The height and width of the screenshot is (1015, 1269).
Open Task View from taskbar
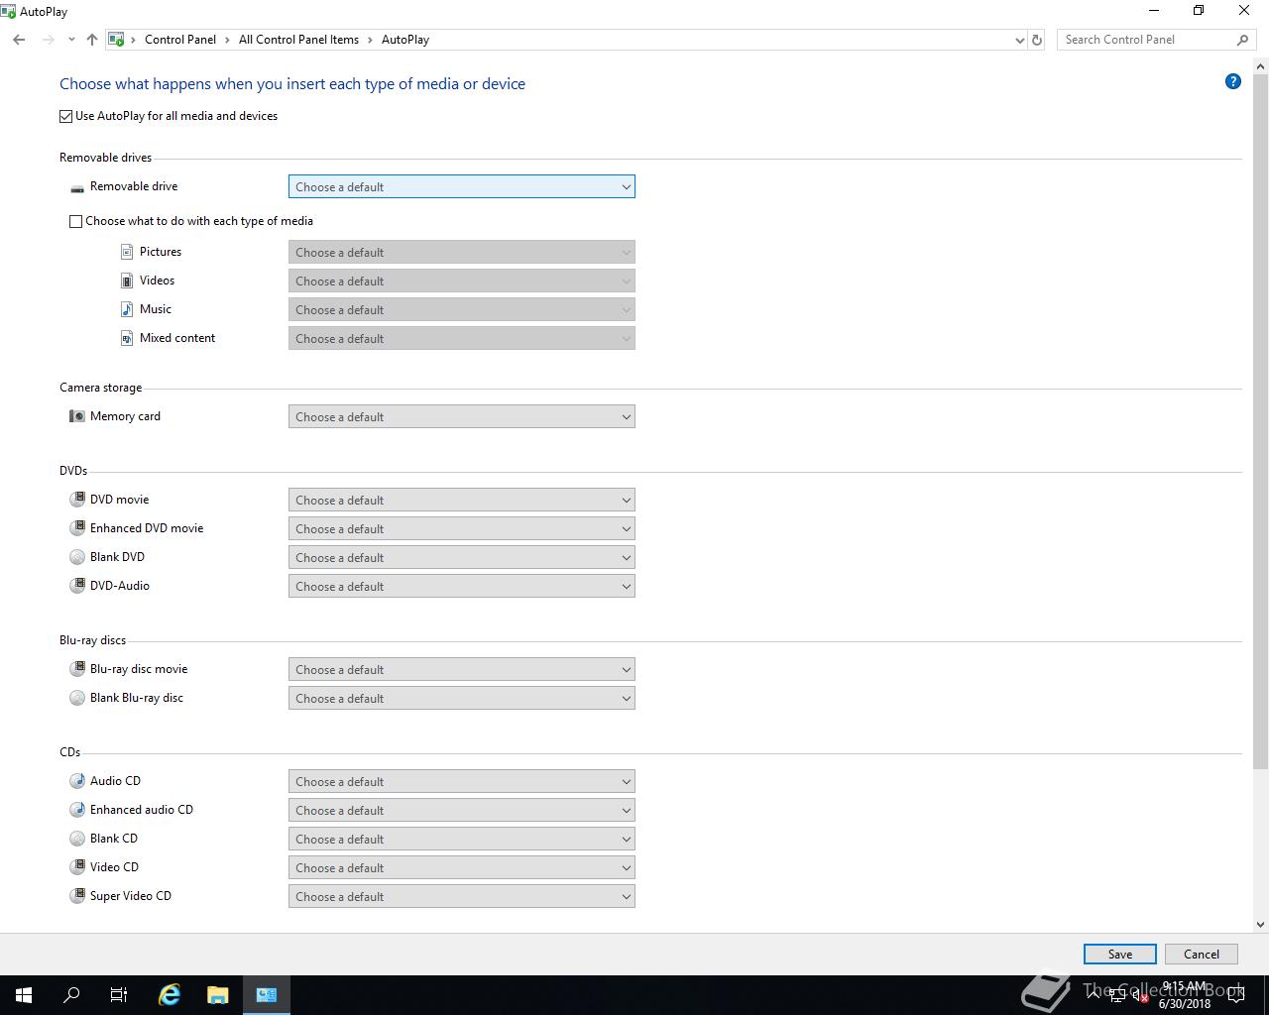click(119, 995)
